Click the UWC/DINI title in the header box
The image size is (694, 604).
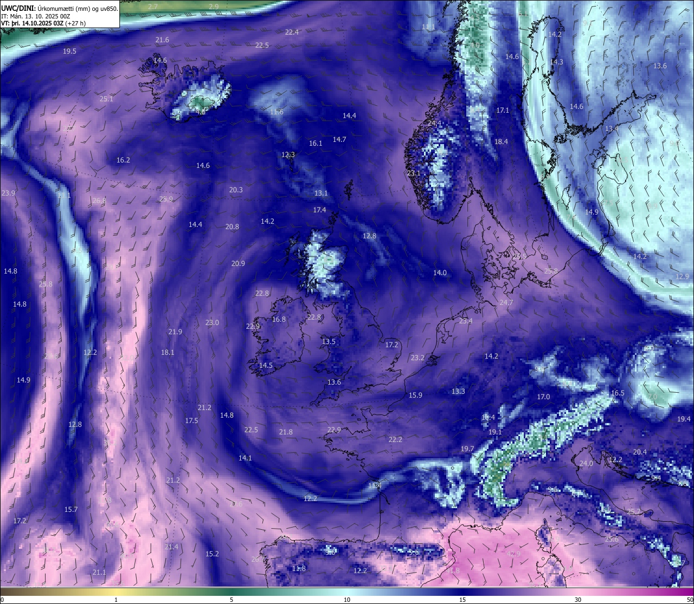pyautogui.click(x=18, y=8)
